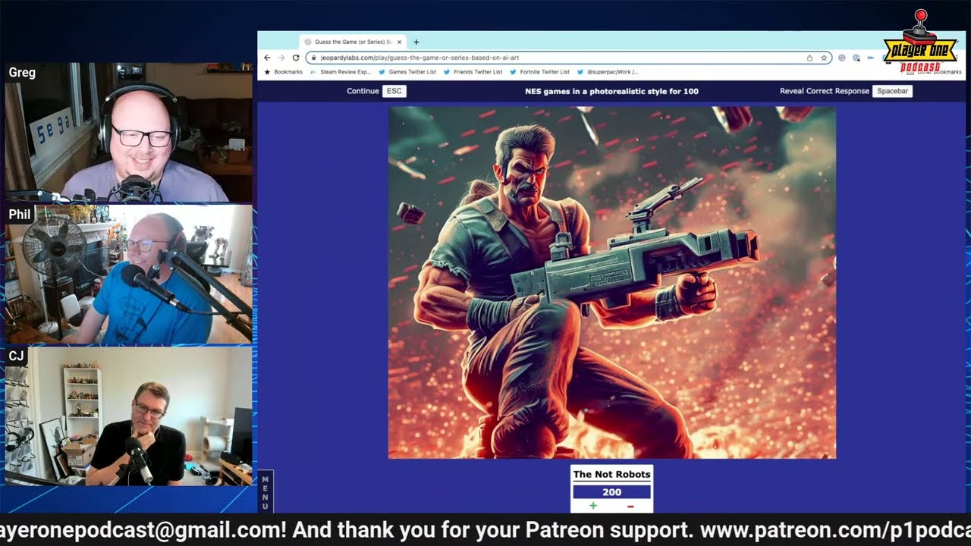This screenshot has width=971, height=546.
Task: Click the 'Reveal Correct Response' label
Action: [825, 91]
